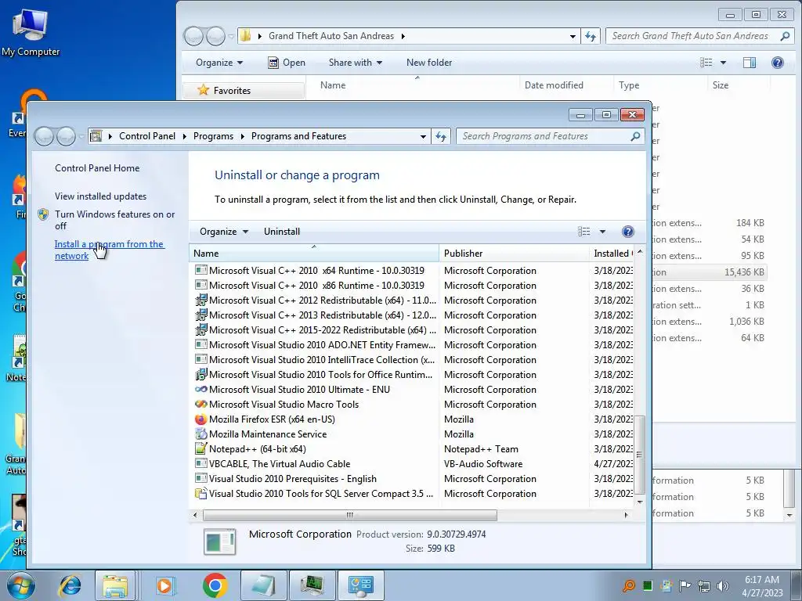Open Control Panel taskbar icon
This screenshot has height=601, width=802.
[x=360, y=585]
